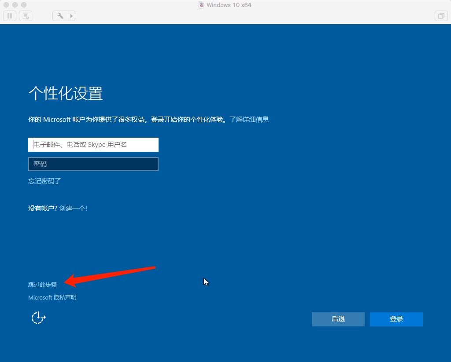
Task: Click the 登录 sign-in button
Action: point(396,319)
